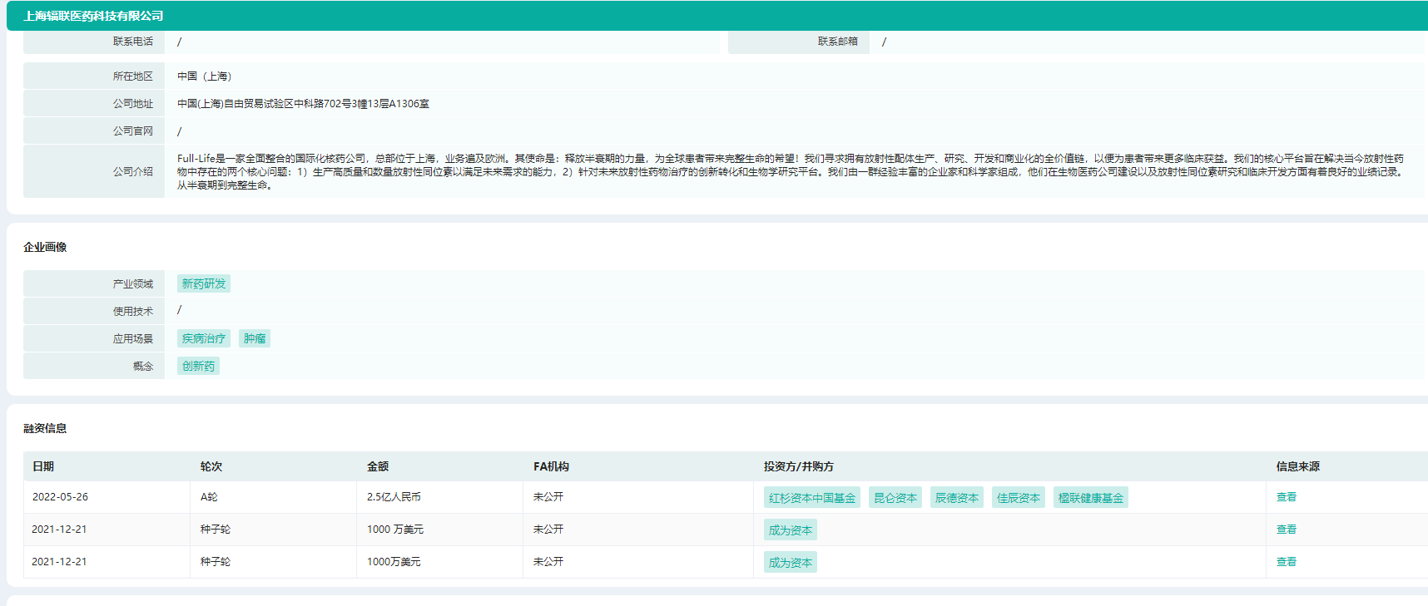Click the 日期 column header
Screen dimensions: 1428x606
click(x=43, y=466)
